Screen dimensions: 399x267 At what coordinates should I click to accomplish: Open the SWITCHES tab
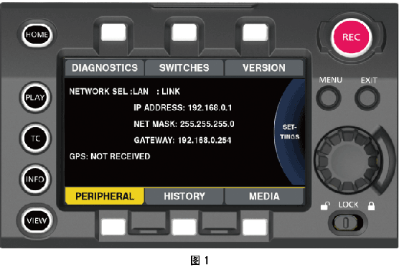coord(184,67)
